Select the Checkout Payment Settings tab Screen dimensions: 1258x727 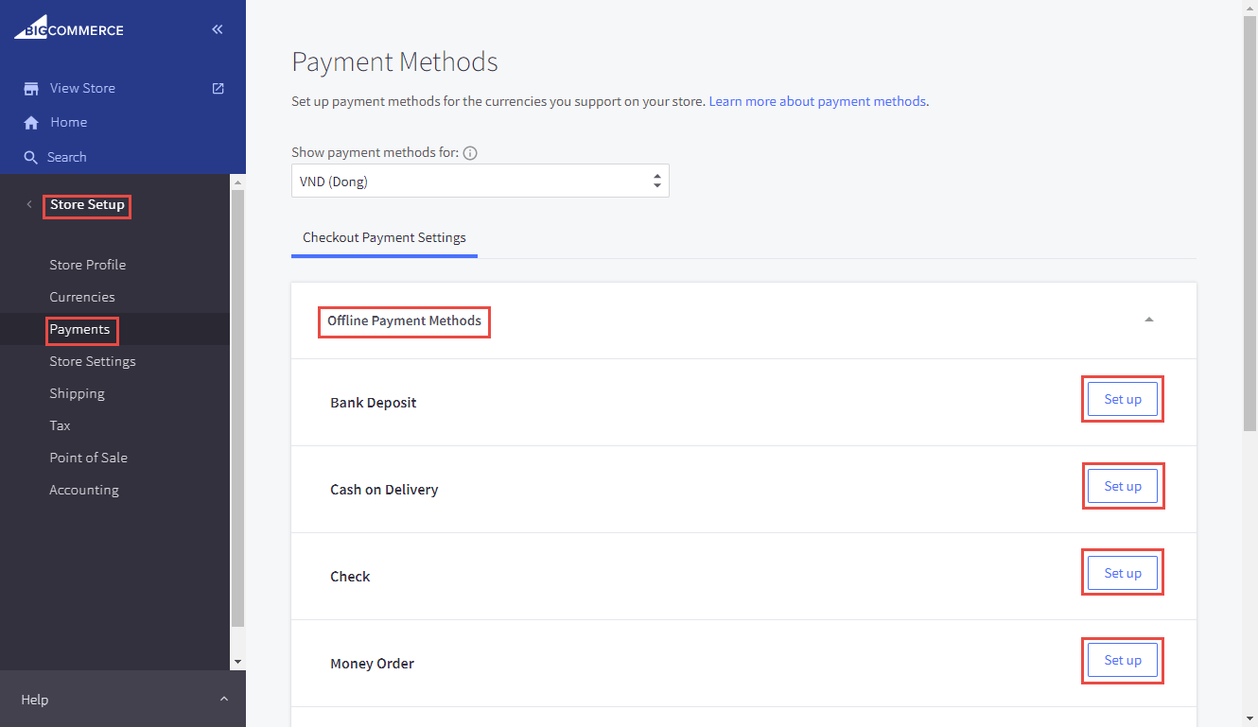(x=384, y=238)
